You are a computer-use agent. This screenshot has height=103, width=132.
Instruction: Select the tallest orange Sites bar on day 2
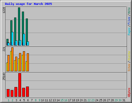(12, 59)
